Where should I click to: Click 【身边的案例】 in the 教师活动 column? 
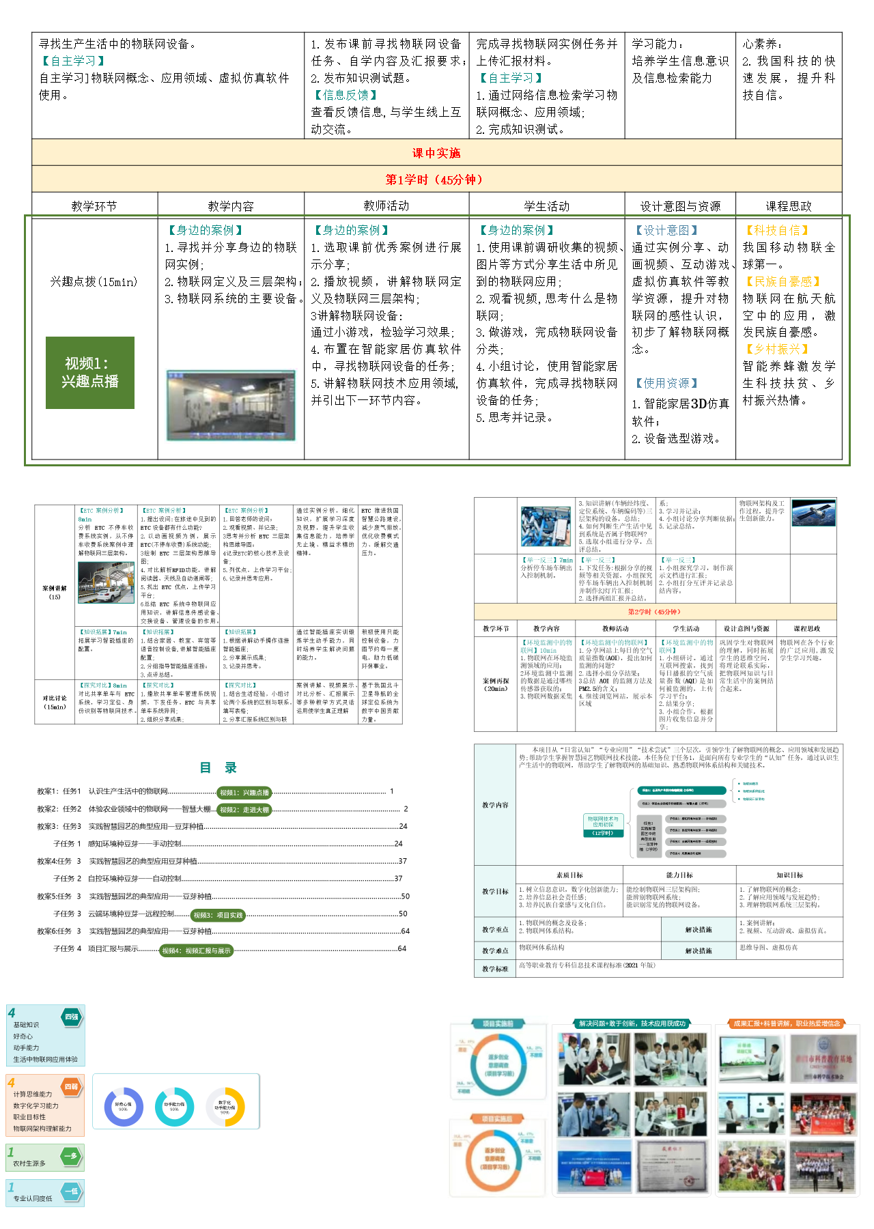(x=351, y=231)
